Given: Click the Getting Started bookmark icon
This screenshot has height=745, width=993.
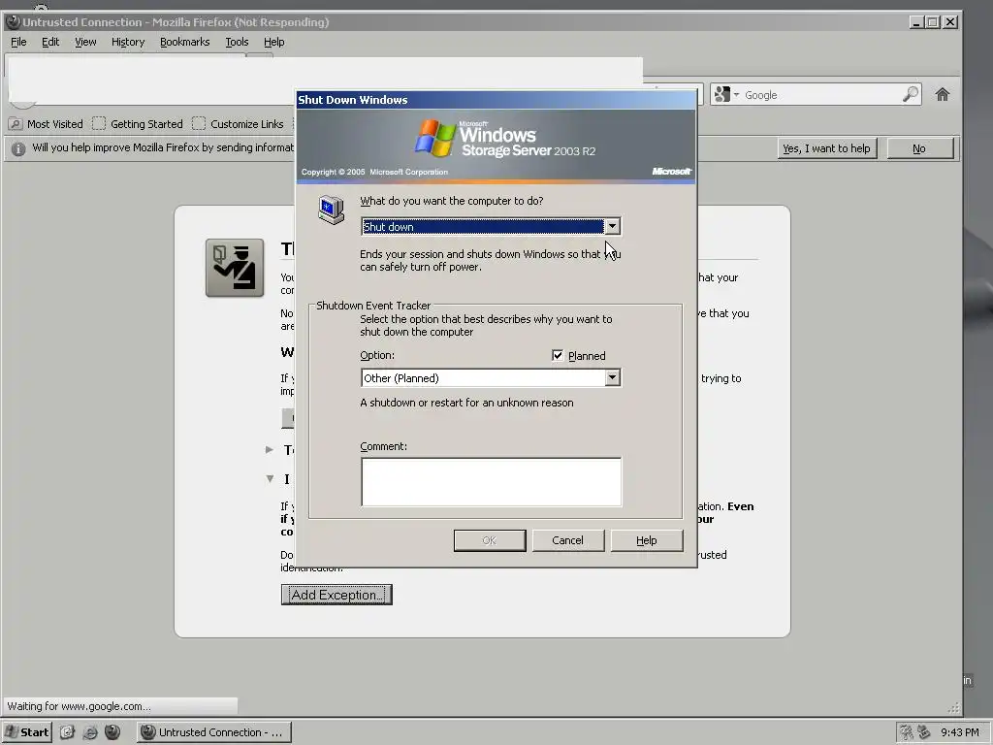Looking at the screenshot, I should click(x=99, y=124).
